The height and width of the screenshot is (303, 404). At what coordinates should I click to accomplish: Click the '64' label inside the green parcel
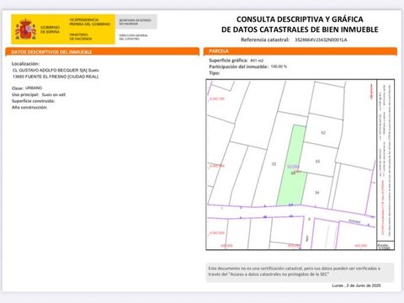click(x=293, y=173)
